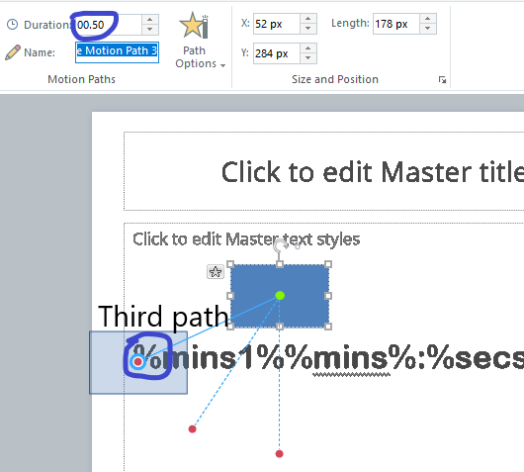Click the rotation handle above the rectangle

click(x=280, y=246)
